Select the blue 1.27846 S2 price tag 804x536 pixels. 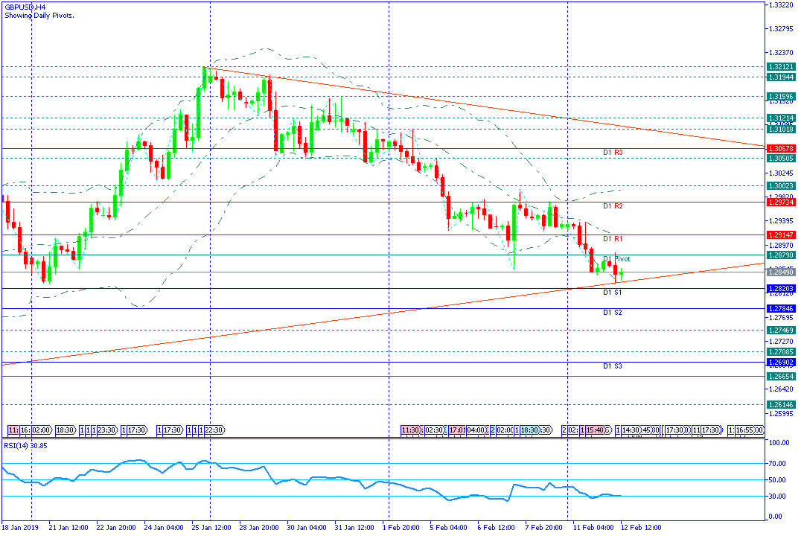click(781, 308)
